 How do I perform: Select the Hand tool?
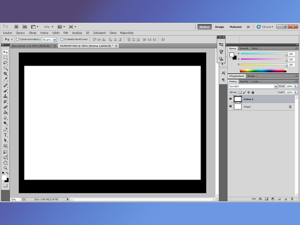pyautogui.click(x=5, y=162)
